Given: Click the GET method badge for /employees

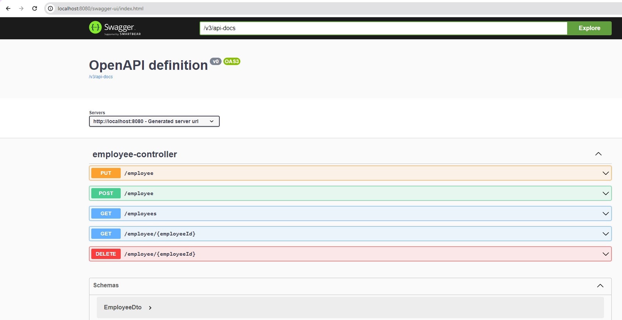Looking at the screenshot, I should click(106, 213).
